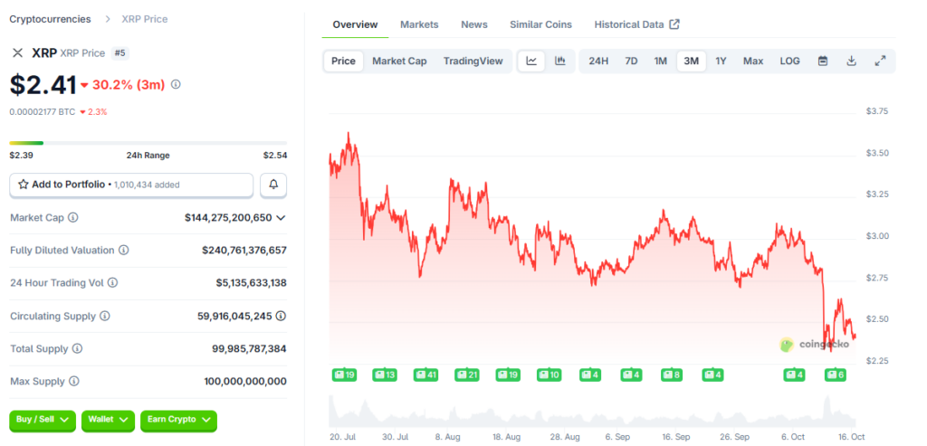Open the Cryptocurrencies breadcrumb link
The width and height of the screenshot is (927, 446).
point(50,19)
